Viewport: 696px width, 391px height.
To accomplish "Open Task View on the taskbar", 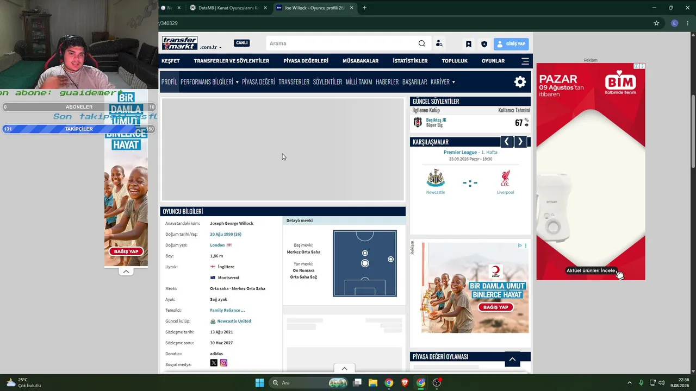I will (357, 382).
